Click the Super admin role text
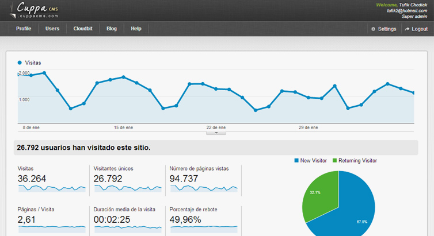Image resolution: width=434 pixels, height=236 pixels. tap(414, 16)
